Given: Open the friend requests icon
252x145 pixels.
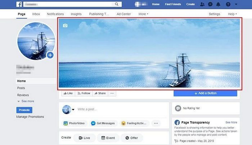Looking at the screenshot, I should coord(202,4).
